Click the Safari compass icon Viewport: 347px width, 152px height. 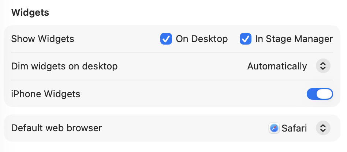click(274, 128)
